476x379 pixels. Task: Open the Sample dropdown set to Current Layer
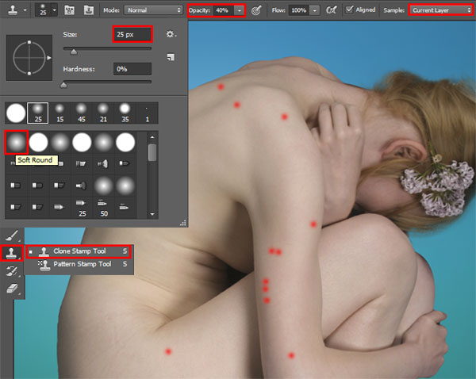tap(440, 10)
